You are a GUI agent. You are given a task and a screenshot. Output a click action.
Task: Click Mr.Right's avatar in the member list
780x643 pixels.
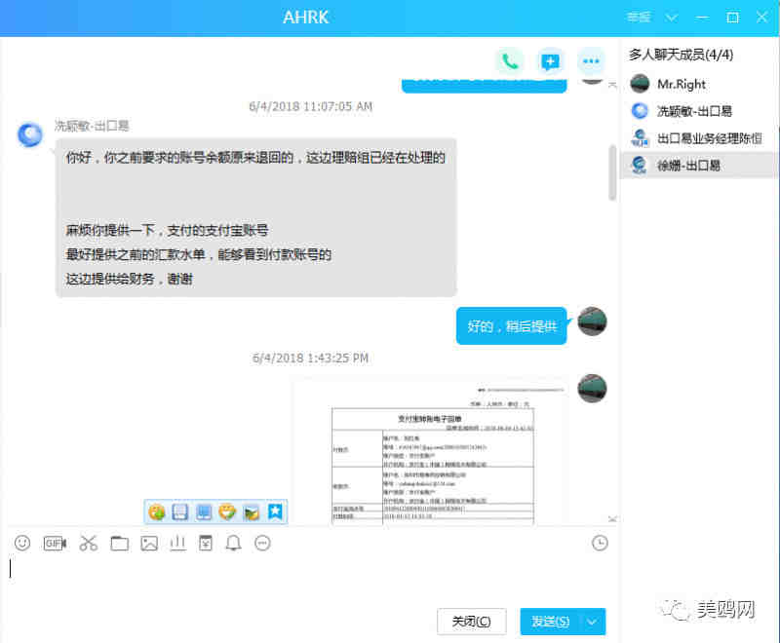[x=640, y=84]
